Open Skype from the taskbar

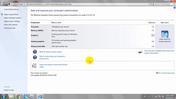(26, 97)
